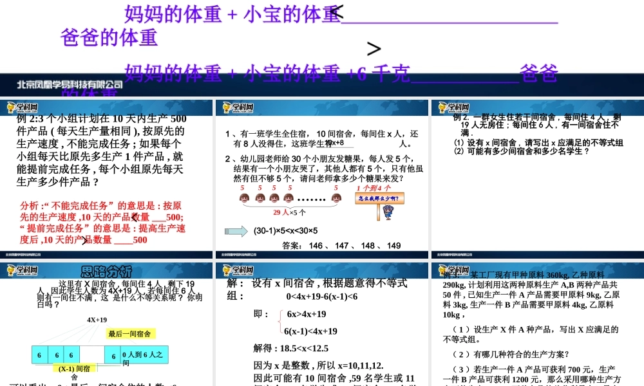Screen dimensions: 644x386
Task: Click question (2) 可能有多少间宿舍和多少名学生
Action: (x=522, y=151)
